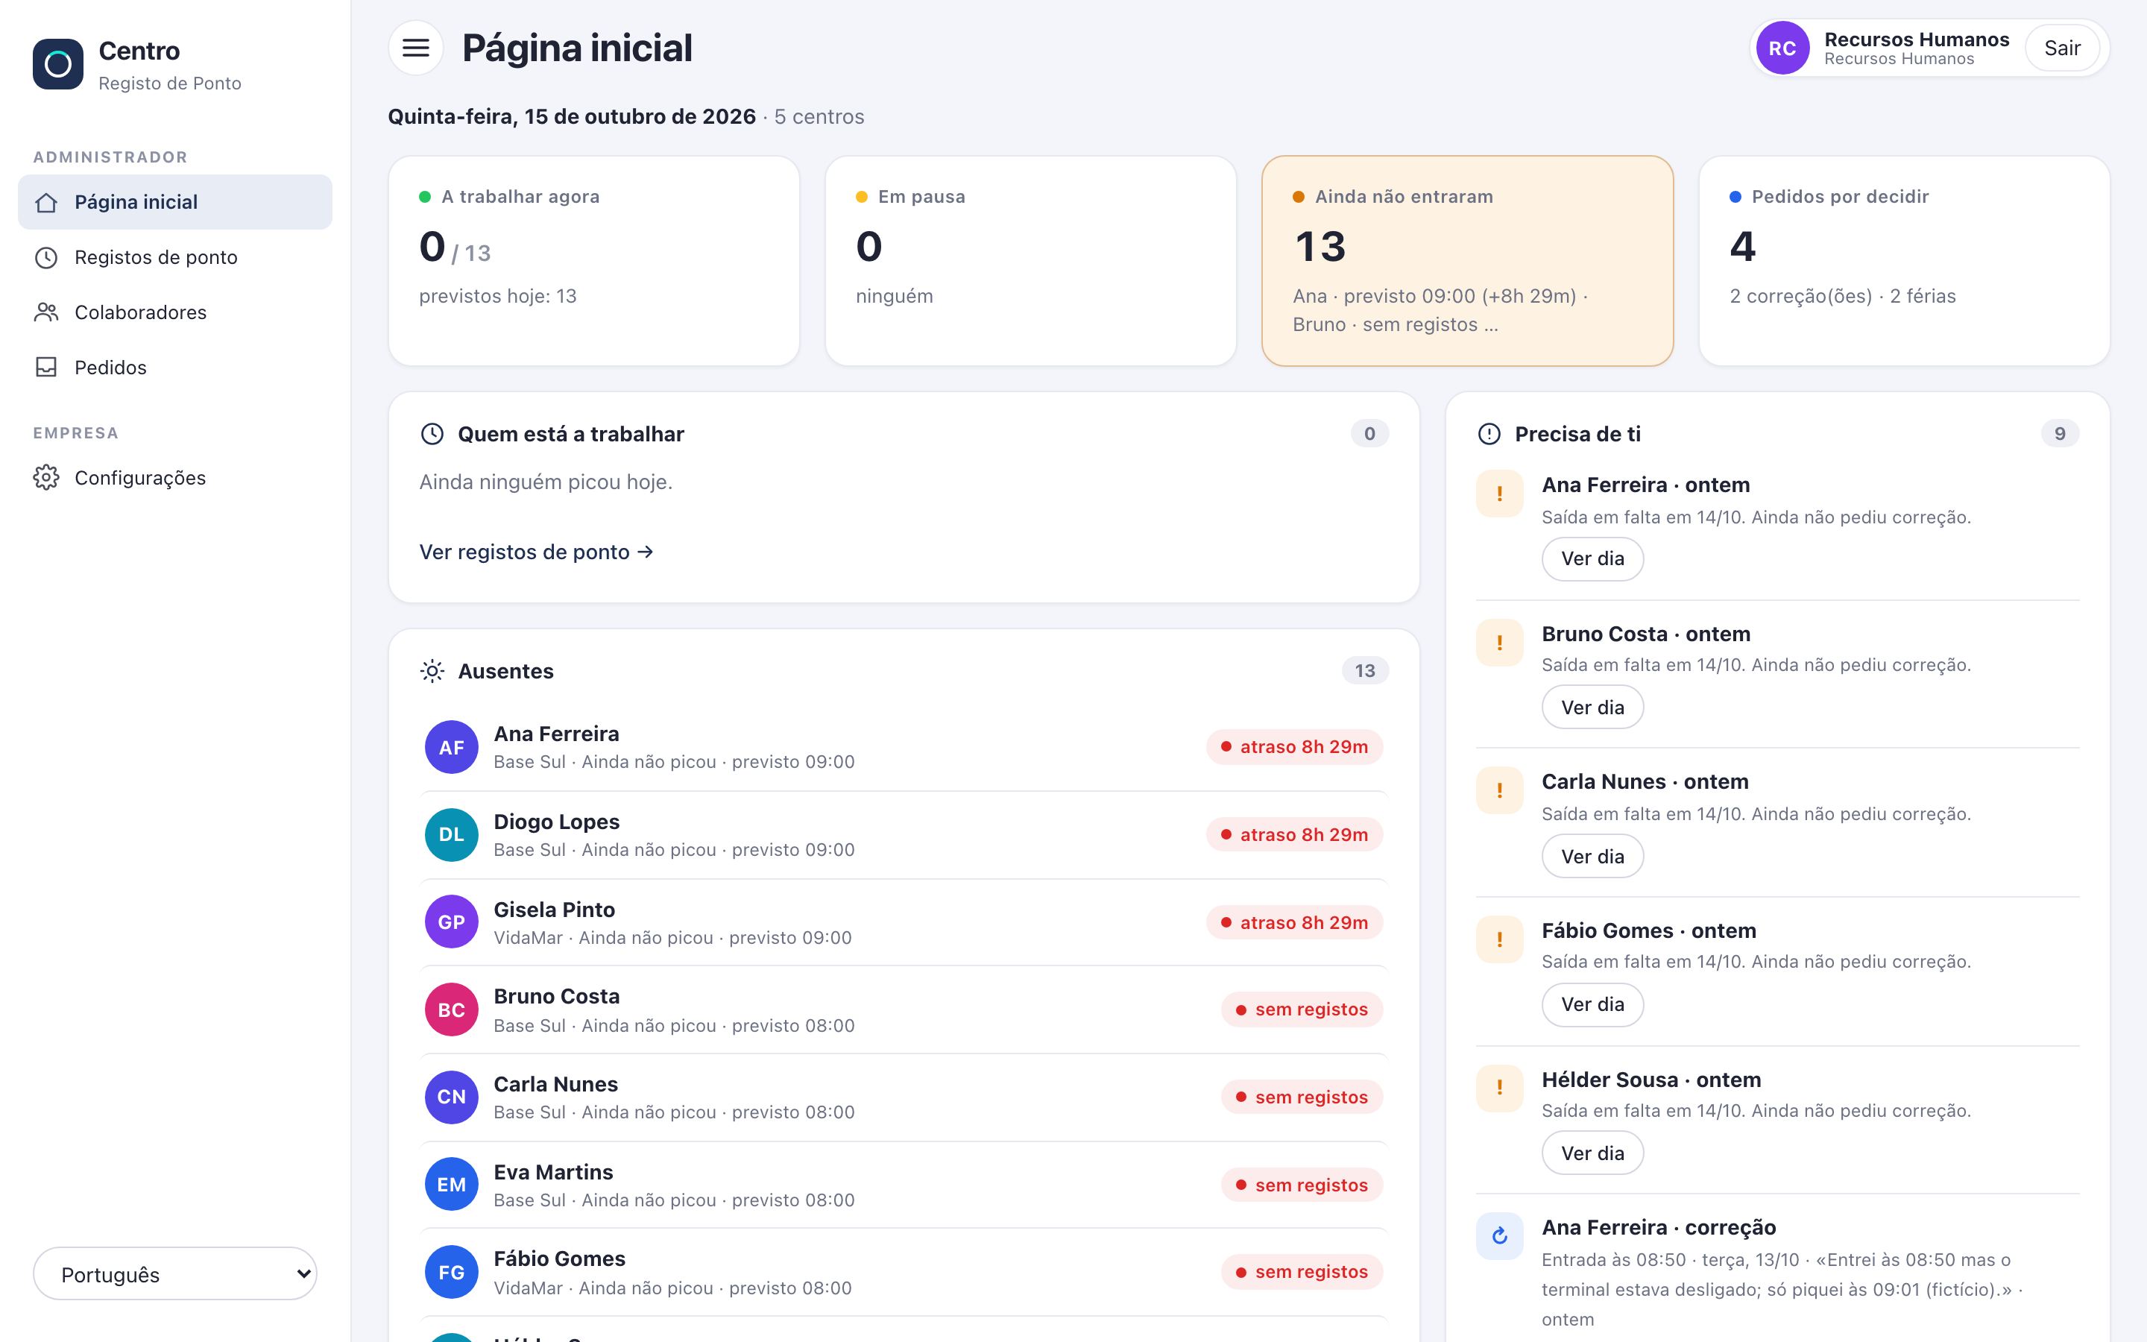Click the home icon beside Página inicial

coord(46,202)
